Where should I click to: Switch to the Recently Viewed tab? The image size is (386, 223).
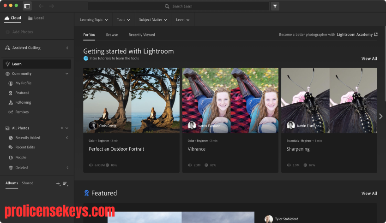click(142, 35)
